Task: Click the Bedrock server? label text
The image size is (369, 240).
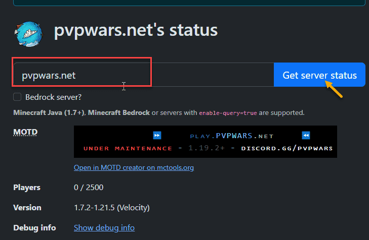Action: pyautogui.click(x=54, y=97)
